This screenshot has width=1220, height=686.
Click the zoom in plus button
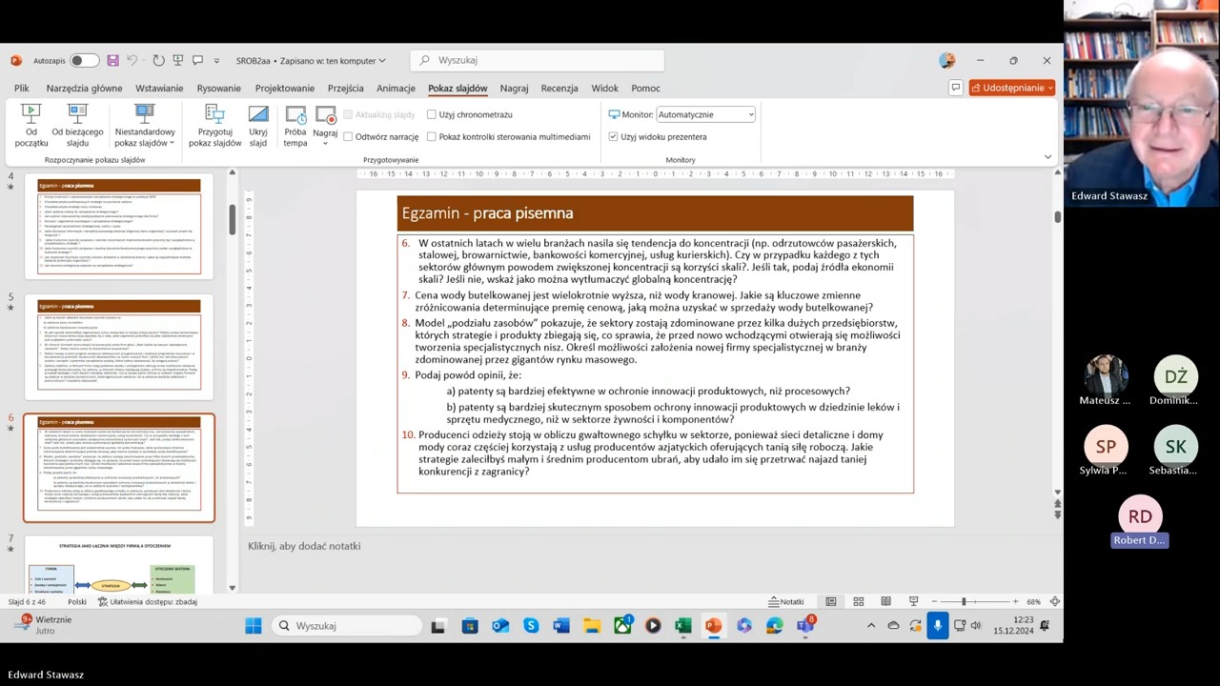(x=1016, y=602)
